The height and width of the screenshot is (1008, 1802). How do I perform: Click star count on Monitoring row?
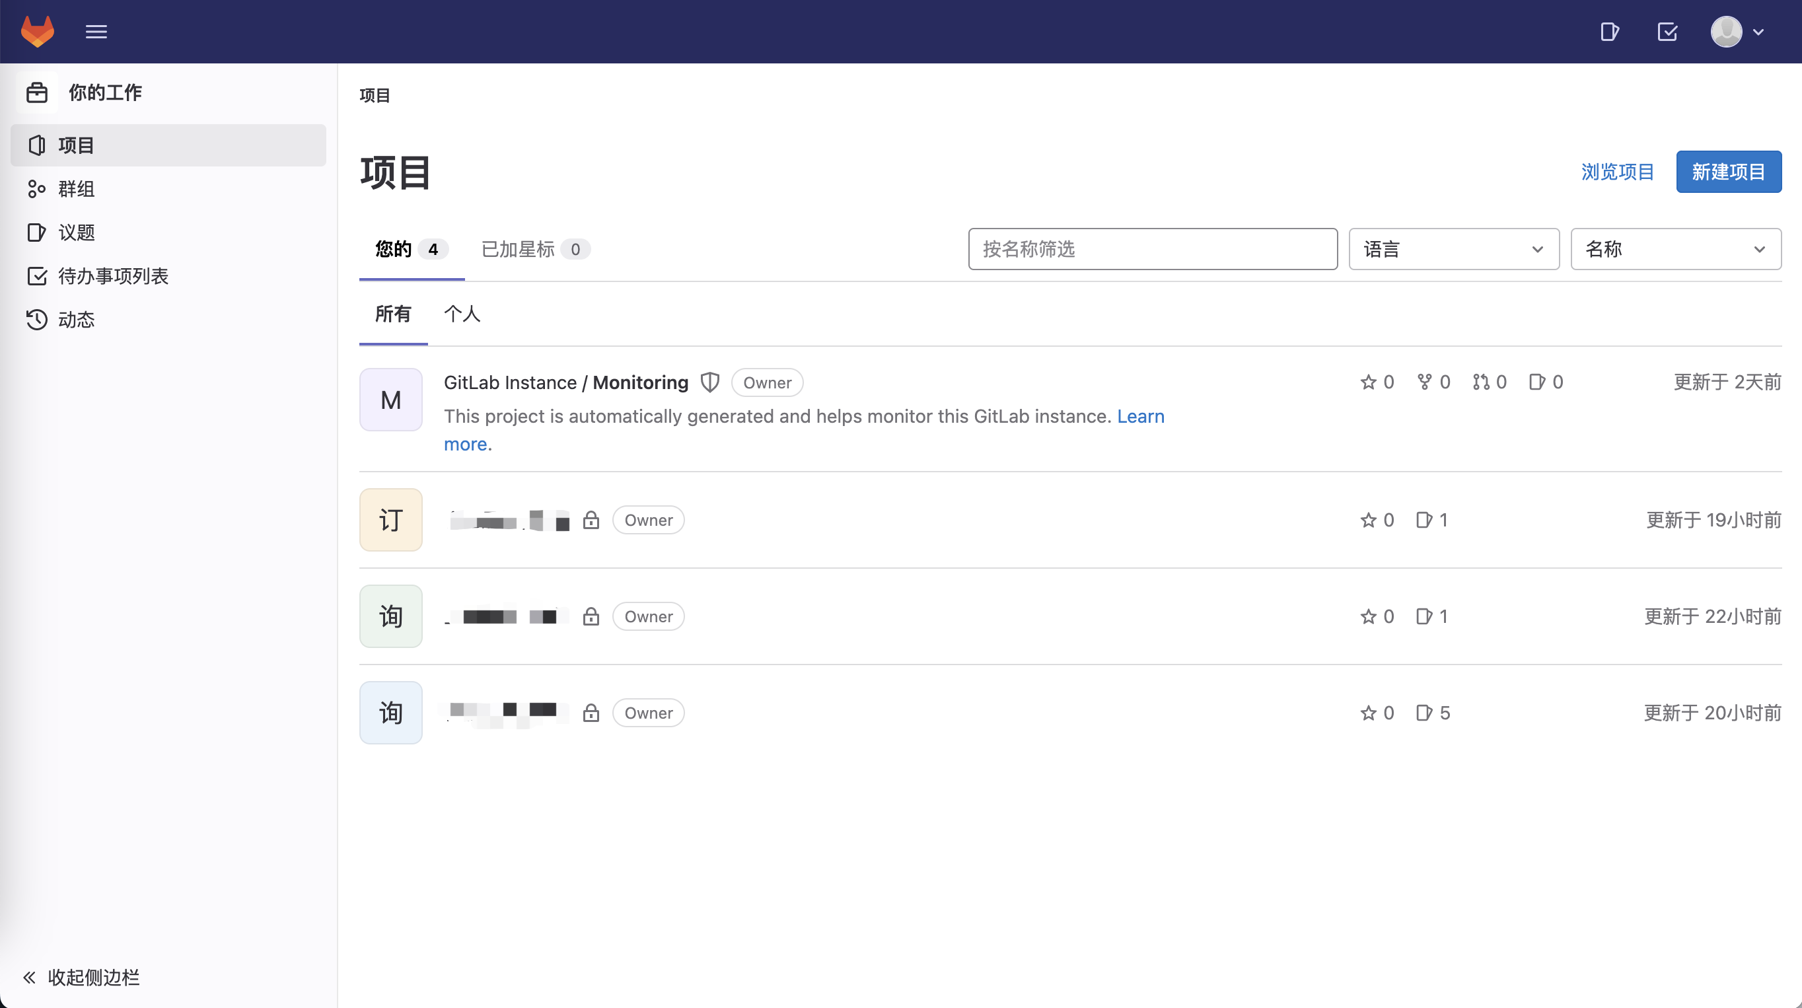coord(1377,382)
